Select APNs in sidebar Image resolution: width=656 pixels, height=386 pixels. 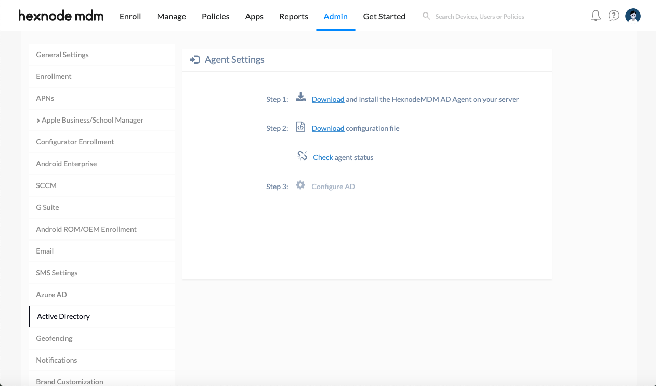[102, 98]
